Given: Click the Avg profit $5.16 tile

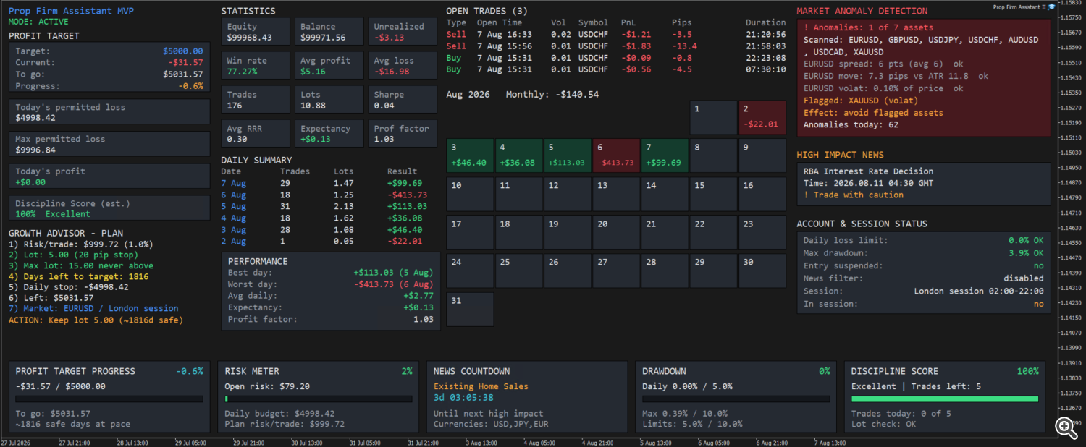Looking at the screenshot, I should click(329, 65).
